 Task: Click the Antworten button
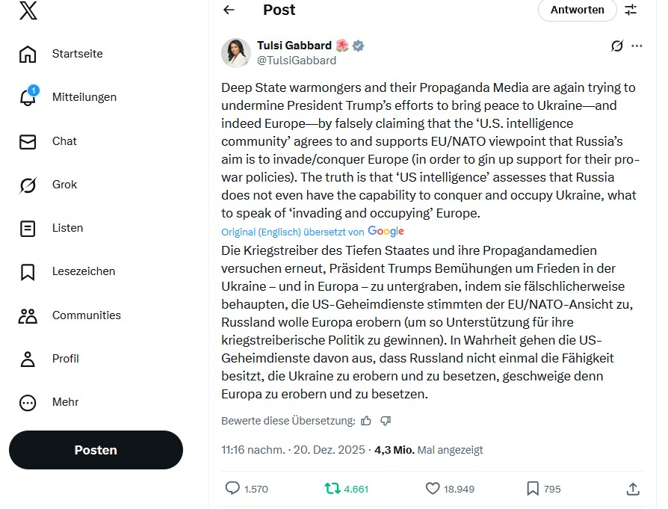pos(577,10)
